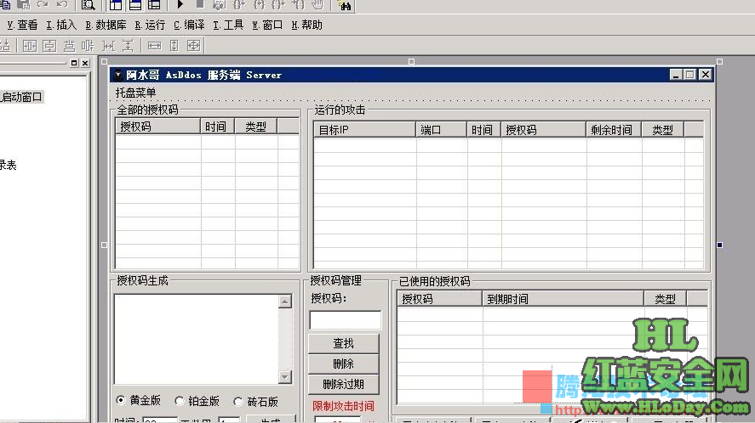Click the 端口 column header
The width and height of the screenshot is (755, 423).
click(x=442, y=130)
